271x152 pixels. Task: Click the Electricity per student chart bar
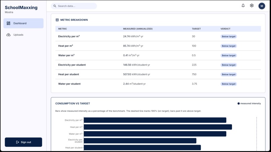140,141
